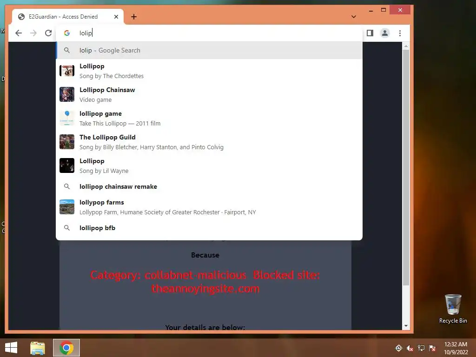Click the page scrollbar down arrow
The height and width of the screenshot is (357, 476).
(406, 326)
